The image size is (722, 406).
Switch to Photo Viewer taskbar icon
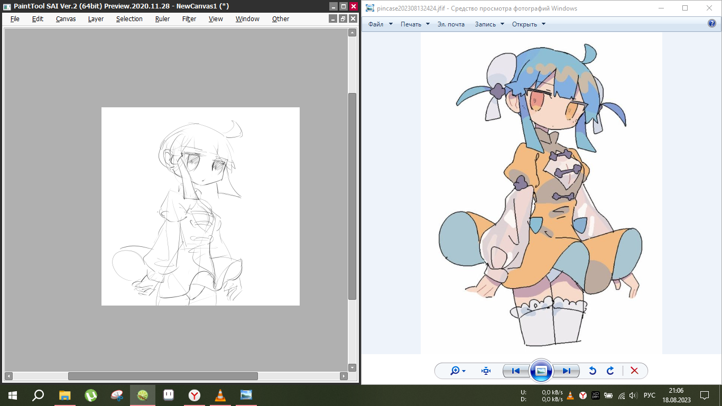246,395
